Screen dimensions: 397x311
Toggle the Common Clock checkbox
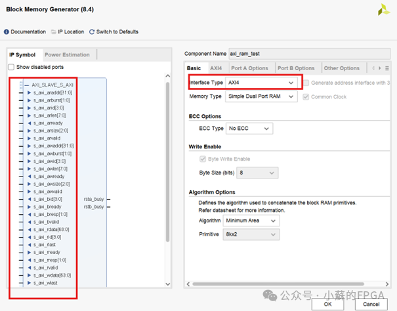coord(306,96)
